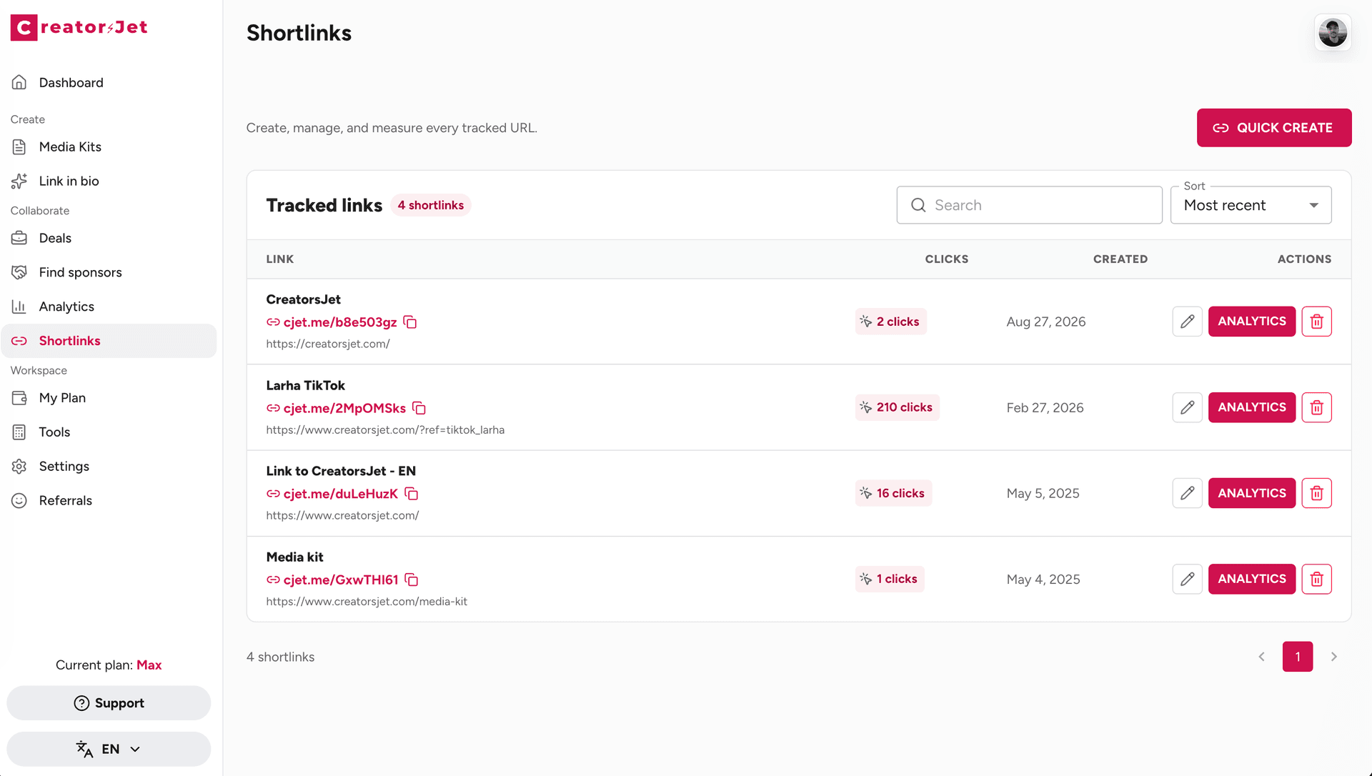Copy the cjet.me/duLeHuzK shortlink
The width and height of the screenshot is (1372, 776).
tap(412, 494)
